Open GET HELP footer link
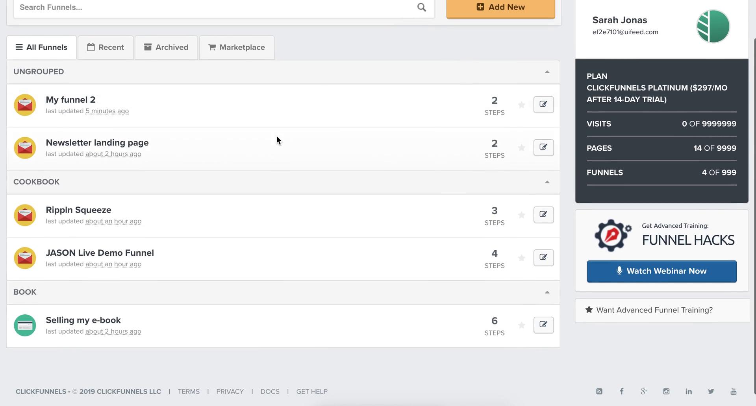 [x=312, y=391]
